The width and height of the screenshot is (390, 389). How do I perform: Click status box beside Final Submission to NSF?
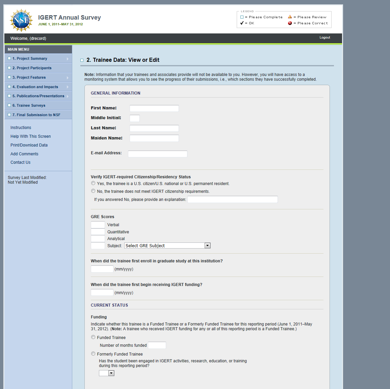pyautogui.click(x=9, y=115)
